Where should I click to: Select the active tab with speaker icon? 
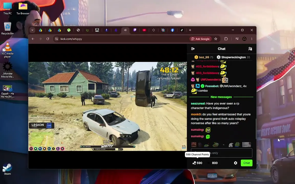click(x=125, y=30)
